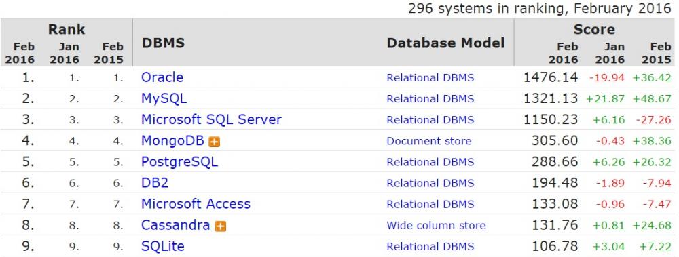This screenshot has width=679, height=257.
Task: Expand the orange plus icon beside MongoDB
Action: click(x=215, y=142)
